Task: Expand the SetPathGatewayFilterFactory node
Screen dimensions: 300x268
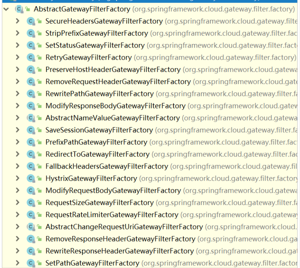Action: pos(17,263)
